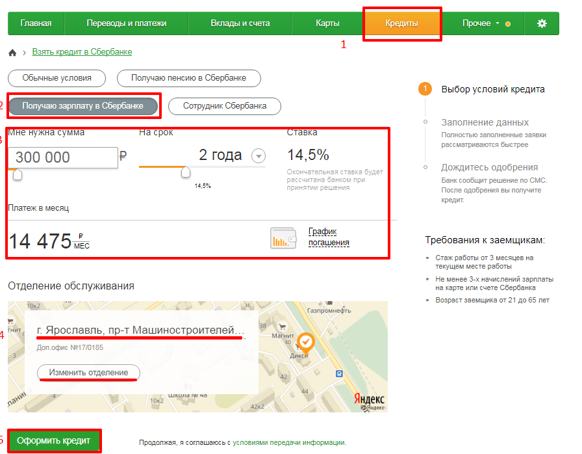Open Переводы и платежи menu
Viewport: 582px width, 454px height.
pyautogui.click(x=127, y=23)
